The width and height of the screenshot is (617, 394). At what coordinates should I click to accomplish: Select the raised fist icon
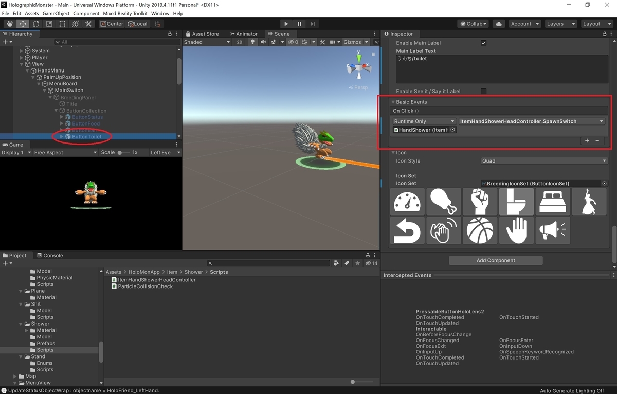(x=480, y=201)
